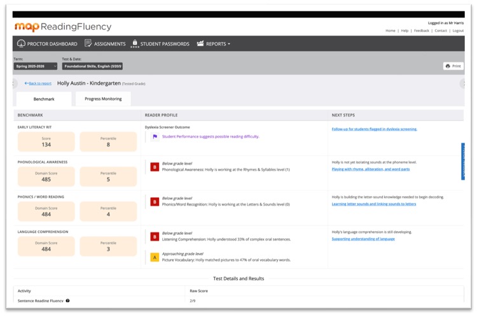Image resolution: width=477 pixels, height=317 pixels.
Task: Open Learning letter sounds and linking sounds link
Action: tap(374, 204)
